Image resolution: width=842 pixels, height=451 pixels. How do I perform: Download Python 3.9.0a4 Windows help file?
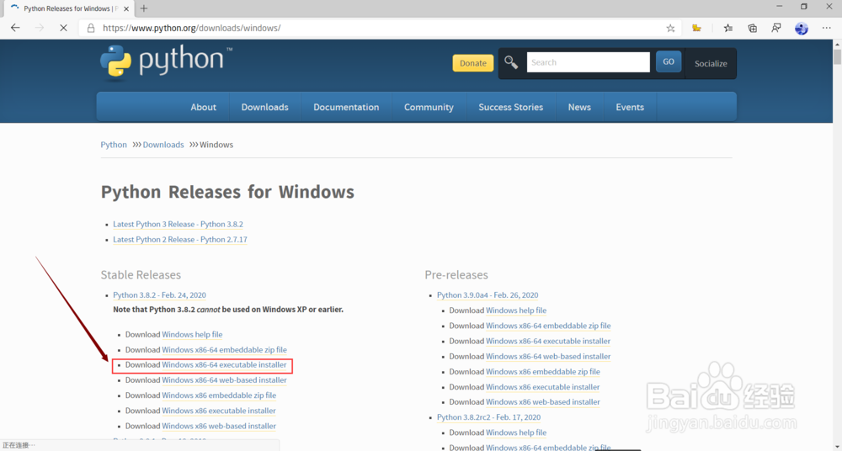516,310
